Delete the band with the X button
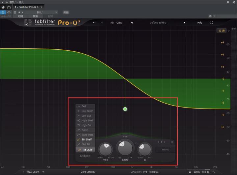237x175 pixels. coord(172,142)
